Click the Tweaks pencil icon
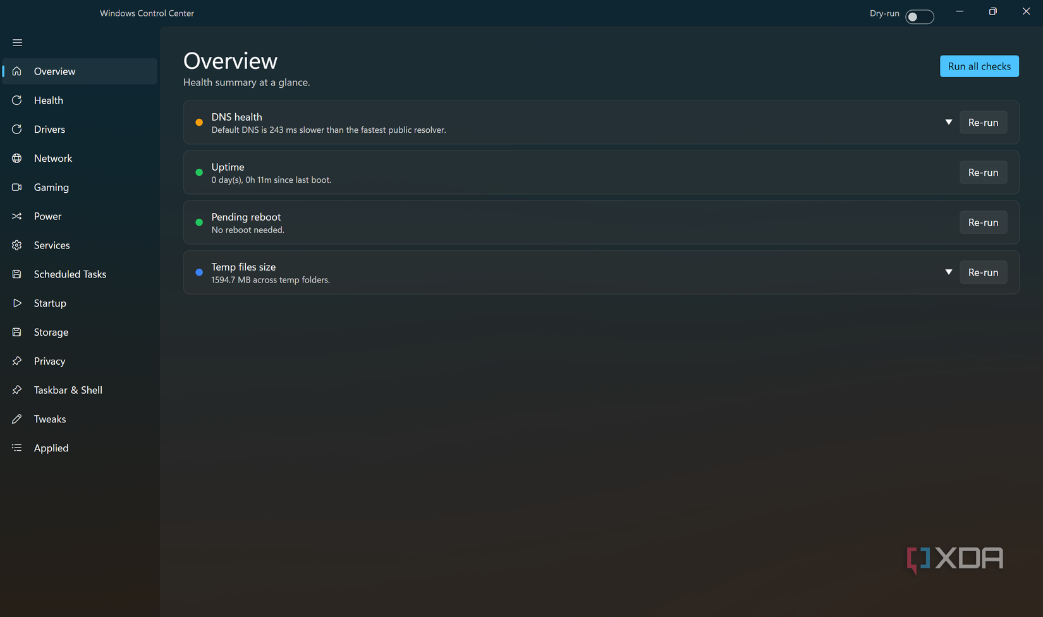The width and height of the screenshot is (1043, 617). (x=17, y=419)
